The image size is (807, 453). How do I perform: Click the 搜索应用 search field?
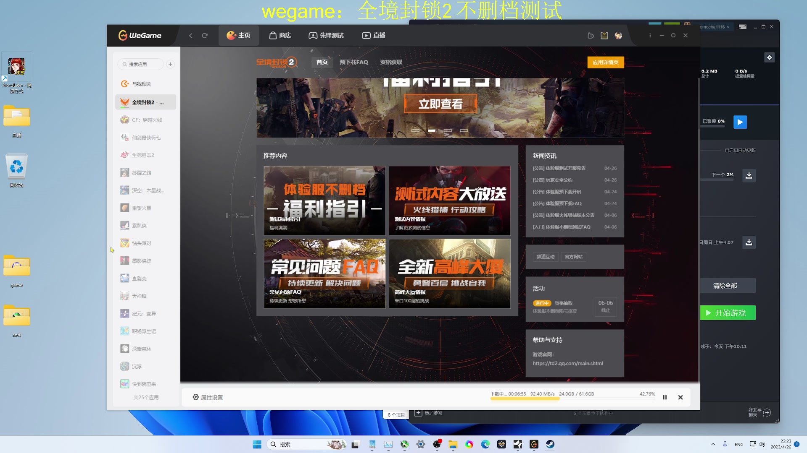(x=141, y=64)
